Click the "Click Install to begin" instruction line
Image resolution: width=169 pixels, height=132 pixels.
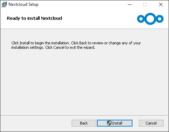[76, 43]
